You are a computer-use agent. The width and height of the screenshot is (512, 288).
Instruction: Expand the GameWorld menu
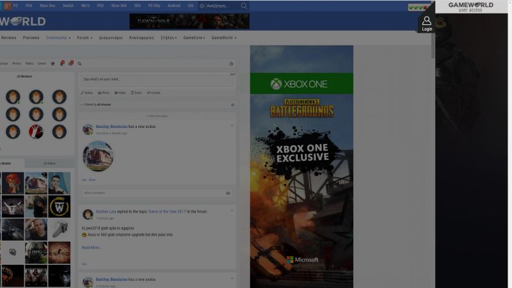tap(223, 38)
